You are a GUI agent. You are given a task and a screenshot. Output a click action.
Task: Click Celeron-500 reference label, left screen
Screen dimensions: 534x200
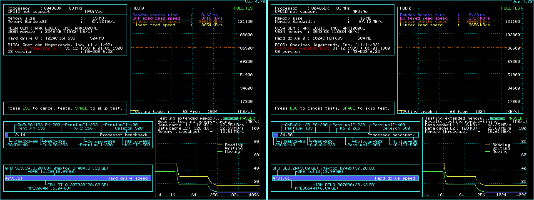pyautogui.click(x=128, y=128)
